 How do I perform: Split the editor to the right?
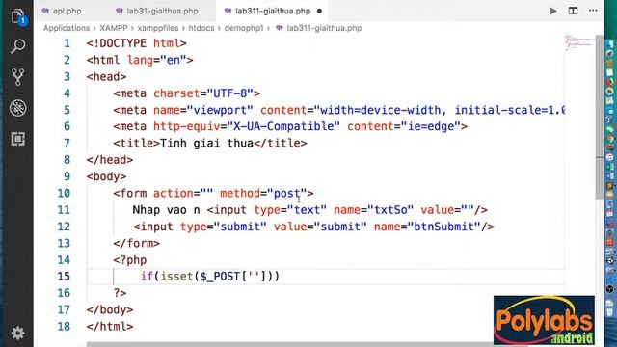pyautogui.click(x=573, y=11)
